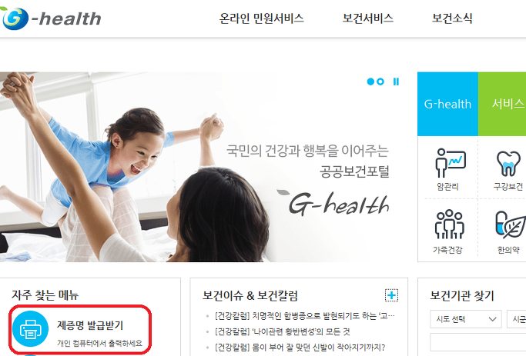The width and height of the screenshot is (526, 356).
Task: Switch to the second banner slide dot
Action: tap(380, 82)
